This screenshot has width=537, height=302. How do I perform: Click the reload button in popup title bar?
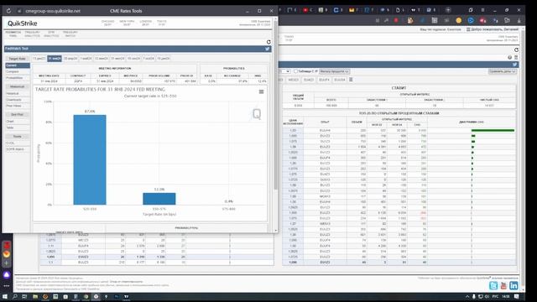coord(8,11)
